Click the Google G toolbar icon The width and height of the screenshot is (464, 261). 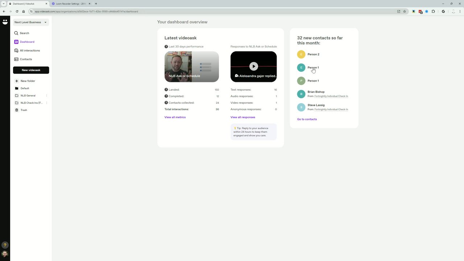pos(443,11)
